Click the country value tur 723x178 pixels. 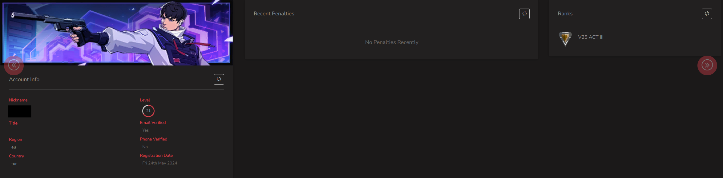pyautogui.click(x=14, y=164)
